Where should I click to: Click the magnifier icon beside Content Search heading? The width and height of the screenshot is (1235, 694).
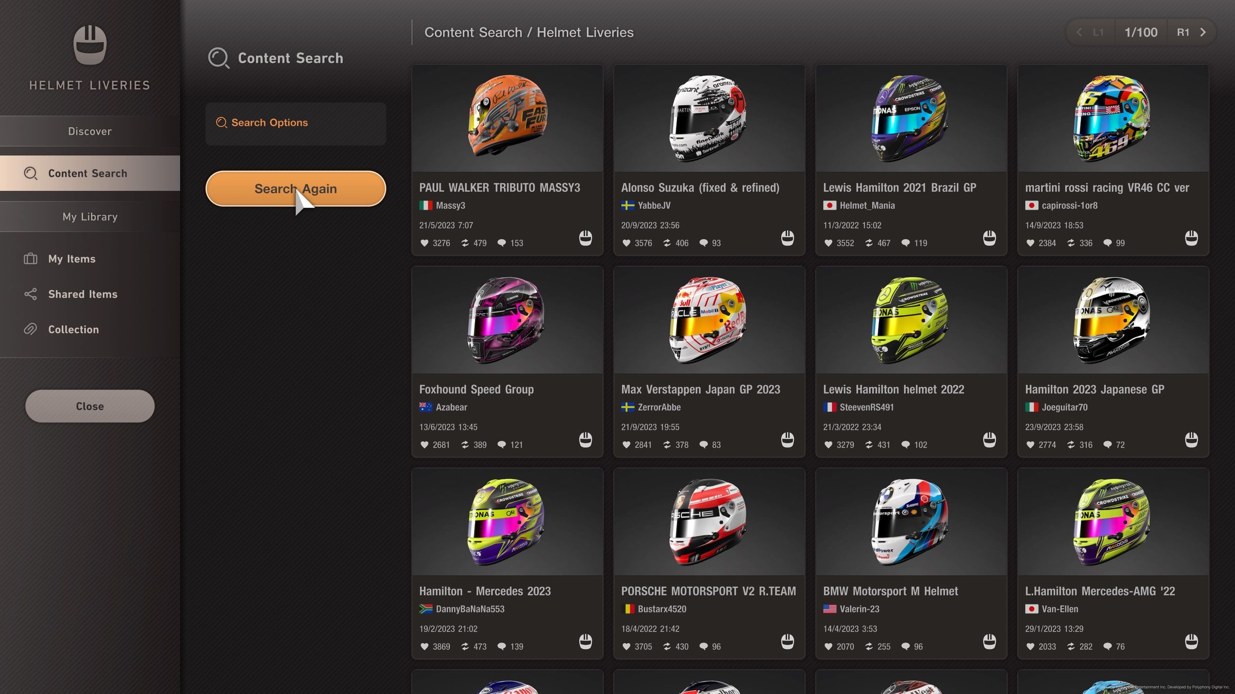click(219, 58)
